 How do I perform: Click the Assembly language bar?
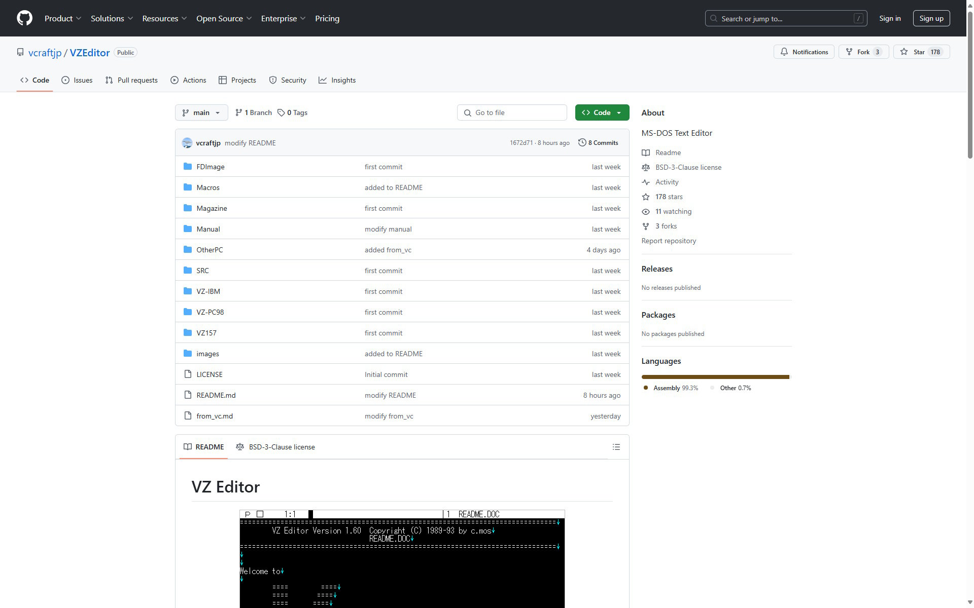[x=714, y=377]
